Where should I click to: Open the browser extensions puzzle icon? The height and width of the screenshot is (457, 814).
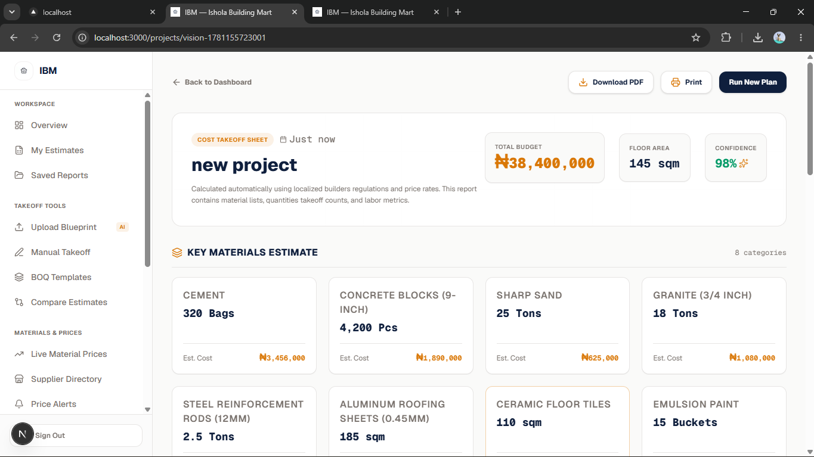click(x=726, y=38)
